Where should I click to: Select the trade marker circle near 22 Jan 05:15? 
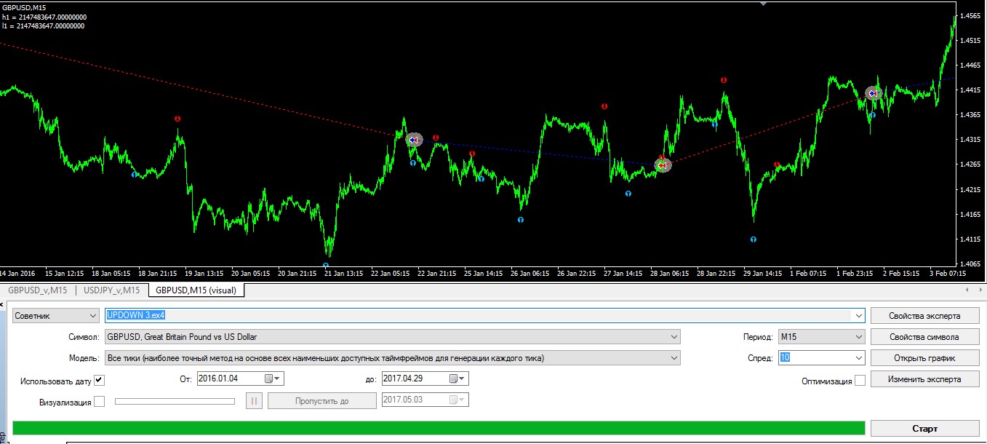[x=414, y=139]
